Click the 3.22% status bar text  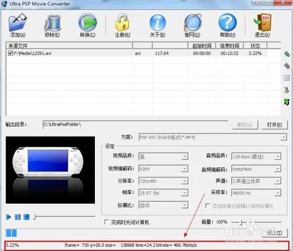12,245
